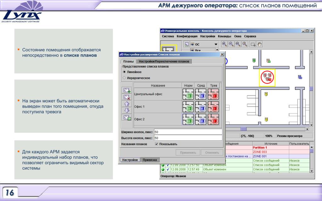Click the Высота кнопок input field
The width and height of the screenshot is (322, 201).
click(188, 138)
